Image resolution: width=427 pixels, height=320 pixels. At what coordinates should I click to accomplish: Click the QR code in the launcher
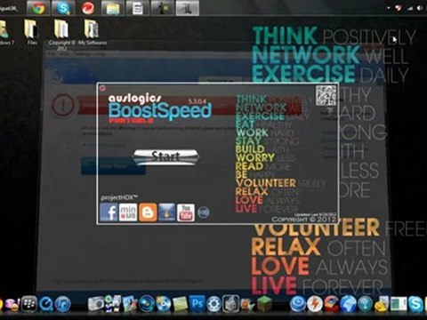[x=326, y=95]
